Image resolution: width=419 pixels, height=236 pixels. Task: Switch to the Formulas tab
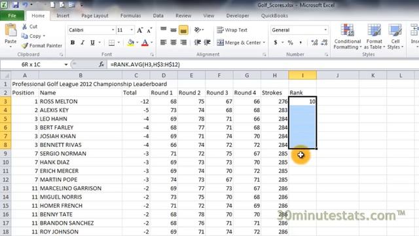tap(130, 16)
